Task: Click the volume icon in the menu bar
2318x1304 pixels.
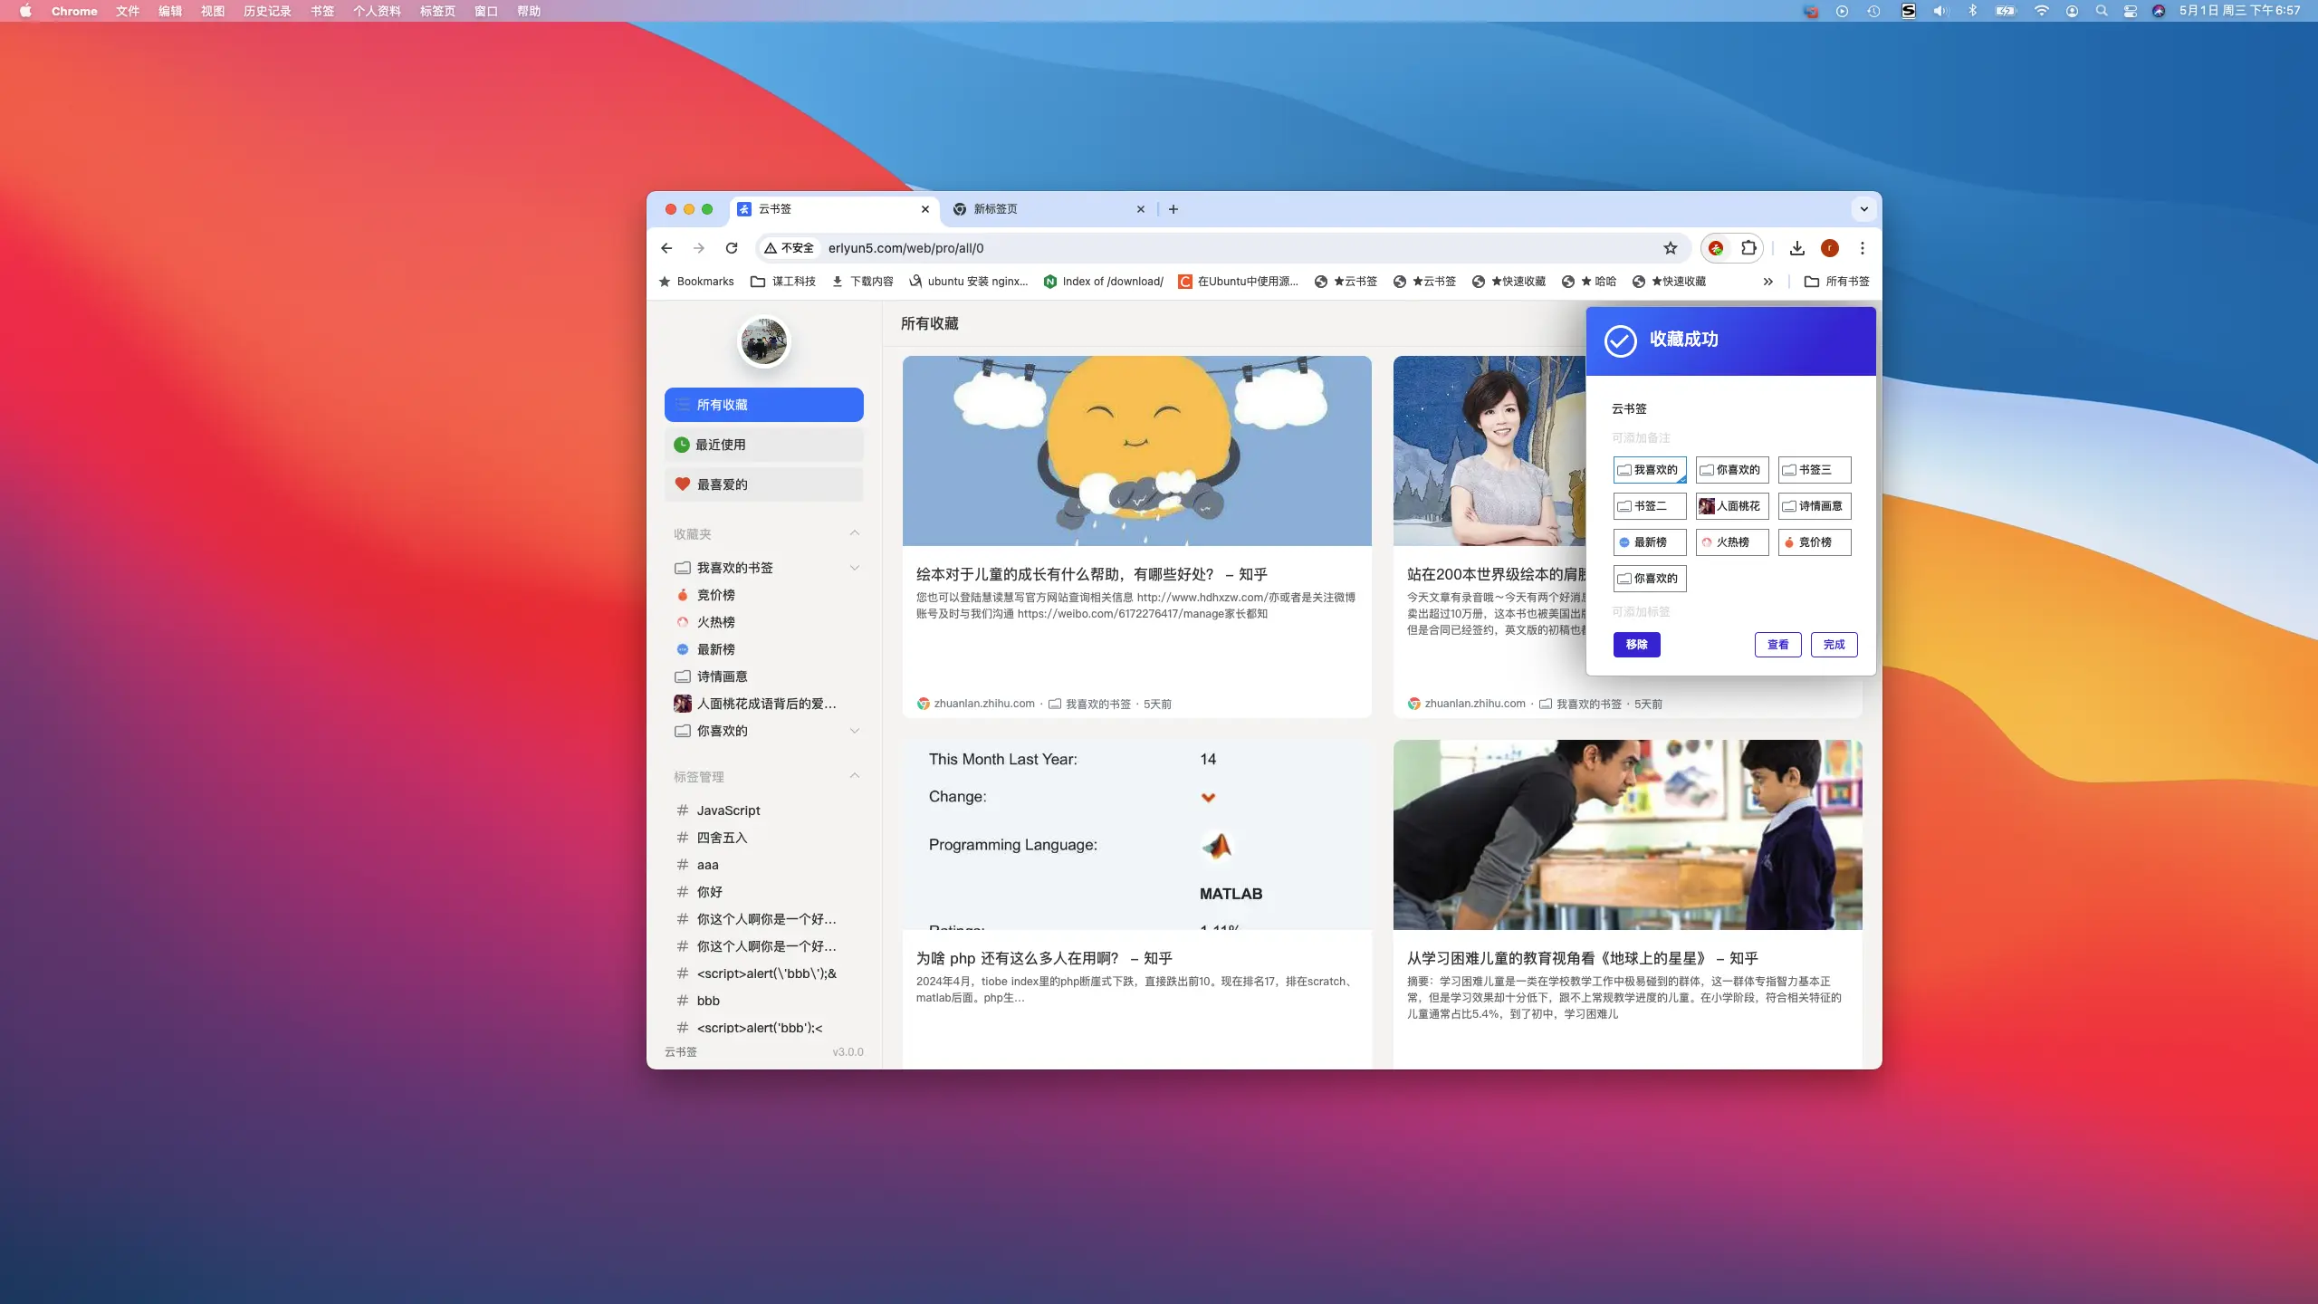Action: tap(1940, 11)
